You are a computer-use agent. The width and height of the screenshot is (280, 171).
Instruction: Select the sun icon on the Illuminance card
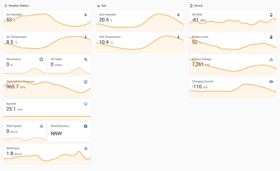coord(42,59)
